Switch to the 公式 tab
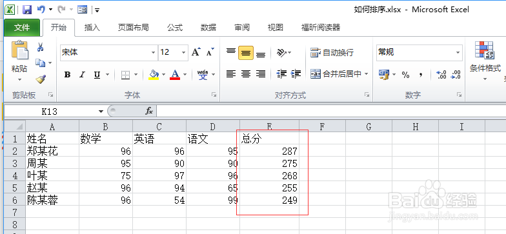This screenshot has width=506, height=234. pos(175,28)
